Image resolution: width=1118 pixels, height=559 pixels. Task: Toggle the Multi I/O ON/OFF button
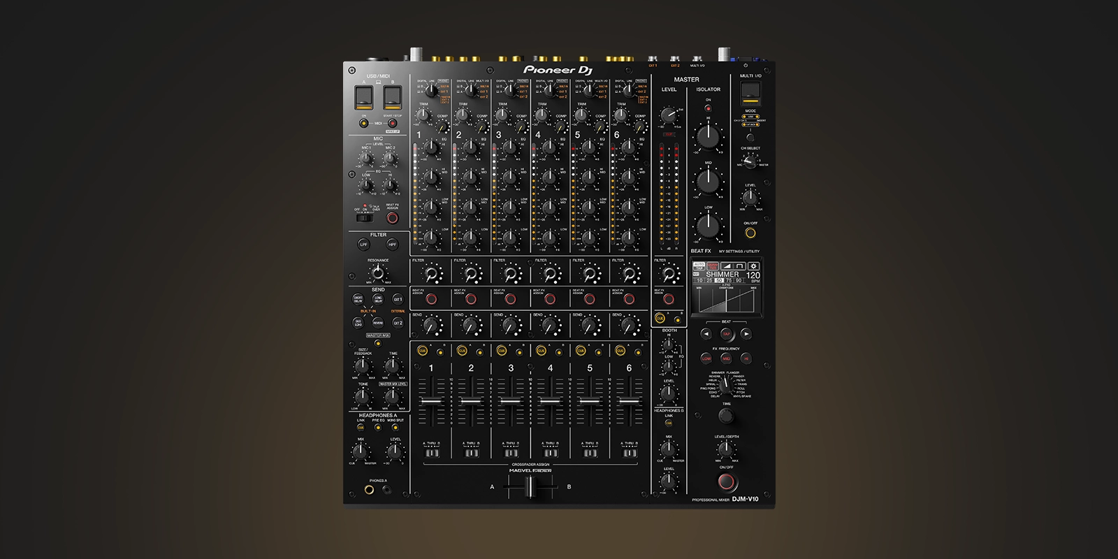tap(750, 232)
